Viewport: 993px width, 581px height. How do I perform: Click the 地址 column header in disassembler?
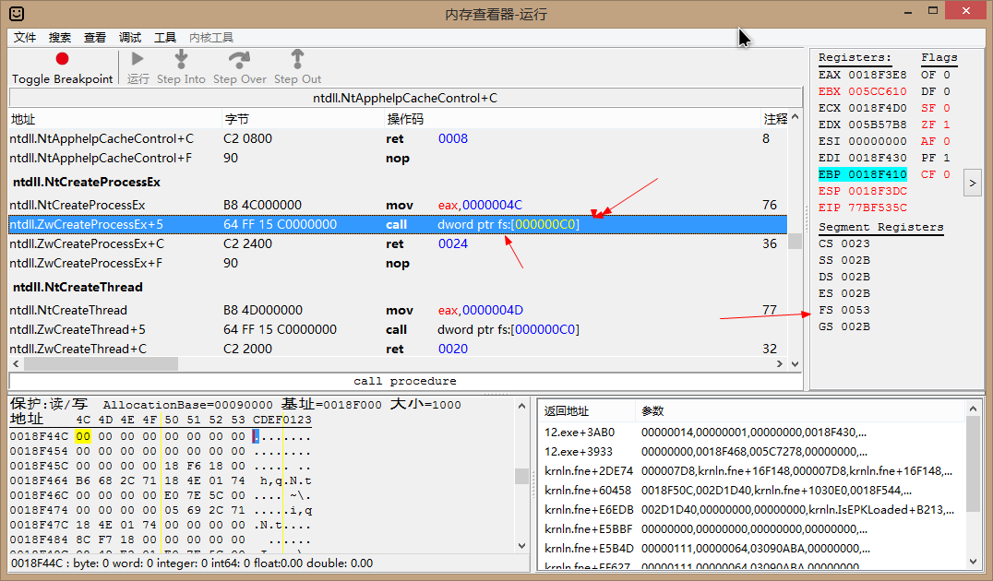pos(22,119)
